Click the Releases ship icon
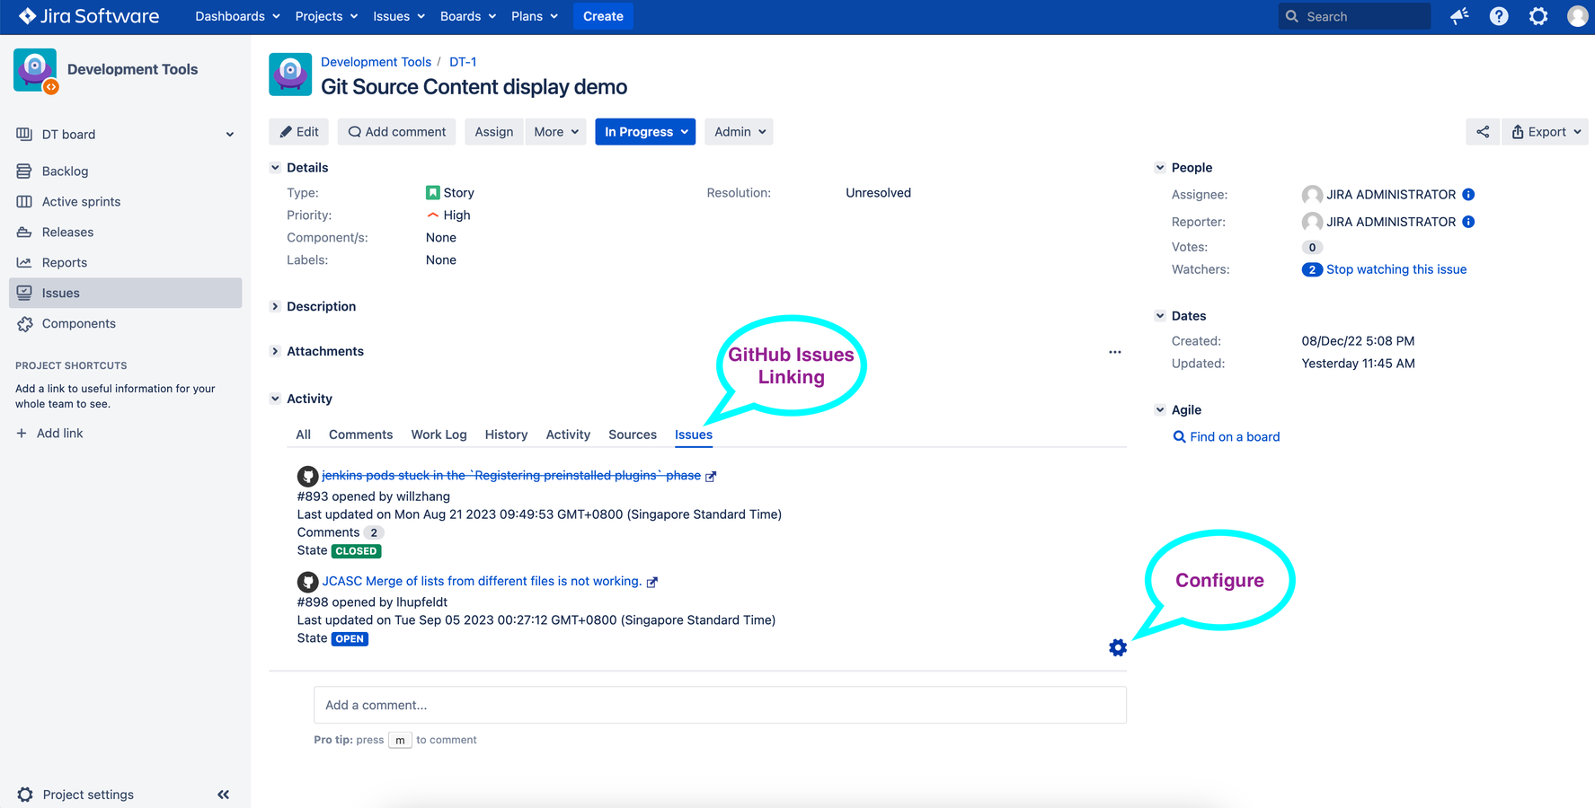The height and width of the screenshot is (808, 1595). 24,232
